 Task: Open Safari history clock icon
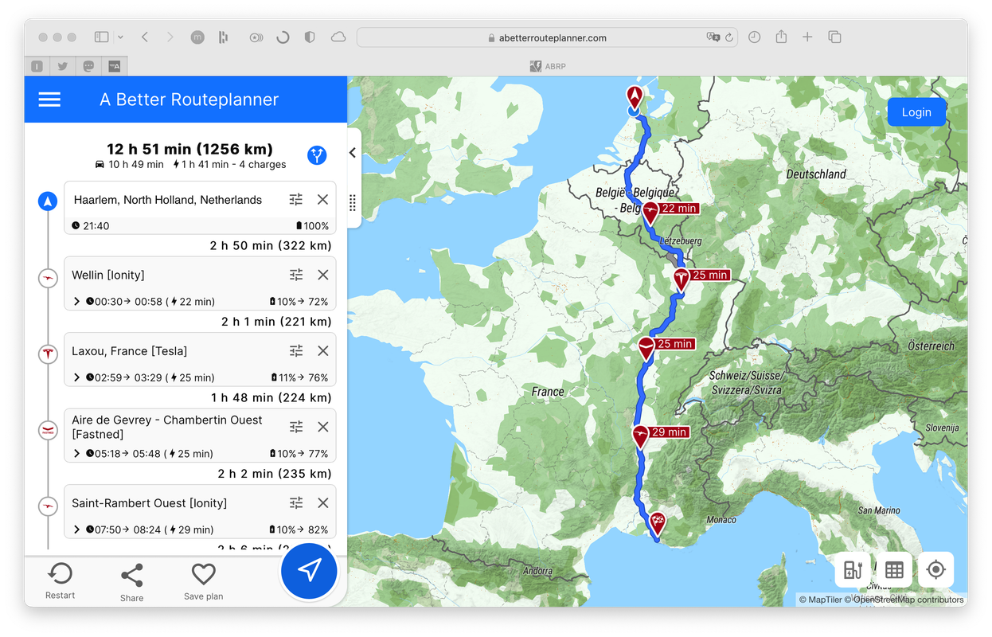(755, 37)
